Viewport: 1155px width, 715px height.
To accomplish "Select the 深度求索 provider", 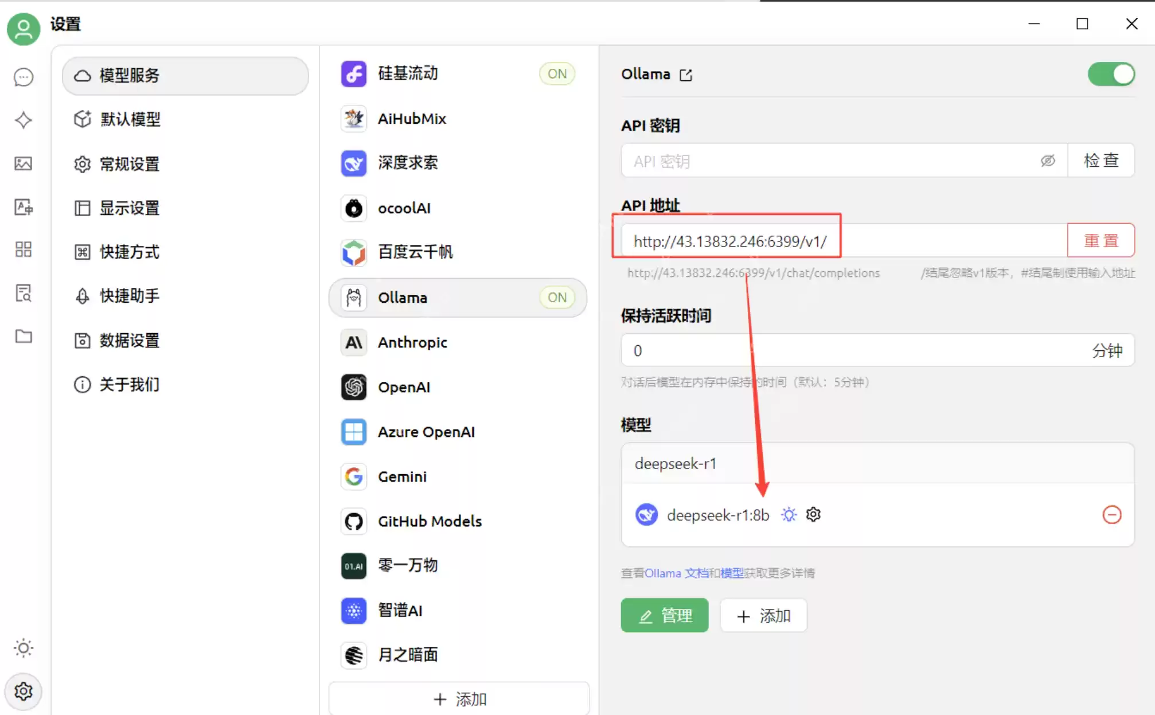I will pyautogui.click(x=407, y=163).
